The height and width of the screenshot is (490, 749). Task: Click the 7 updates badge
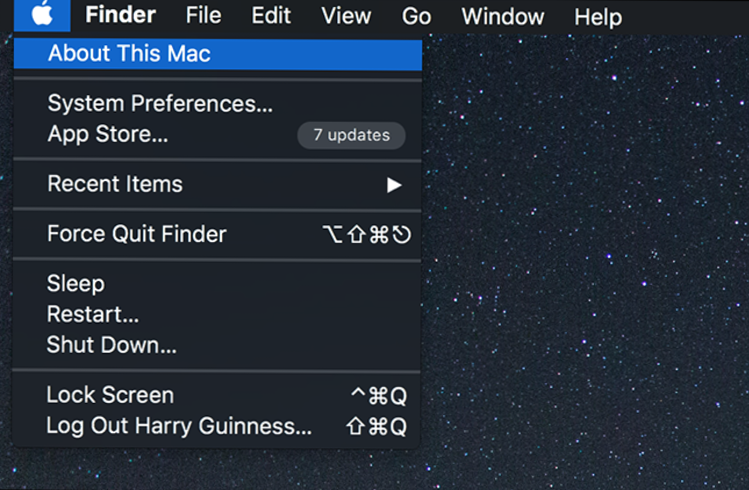pos(352,135)
